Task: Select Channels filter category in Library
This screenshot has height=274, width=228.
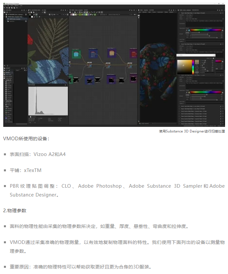Action: pos(9,114)
